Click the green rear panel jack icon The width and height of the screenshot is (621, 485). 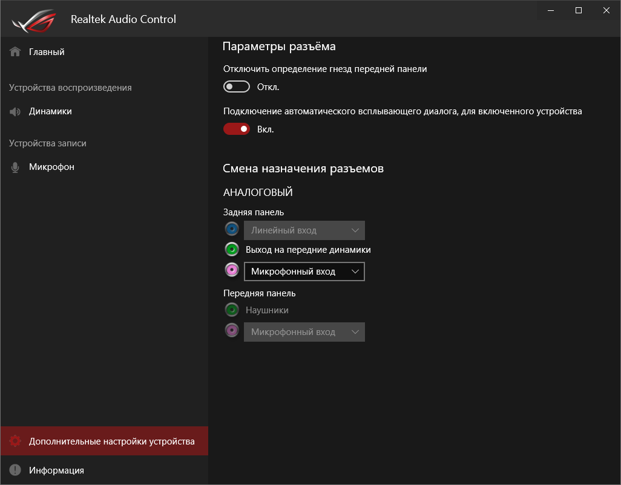[232, 249]
